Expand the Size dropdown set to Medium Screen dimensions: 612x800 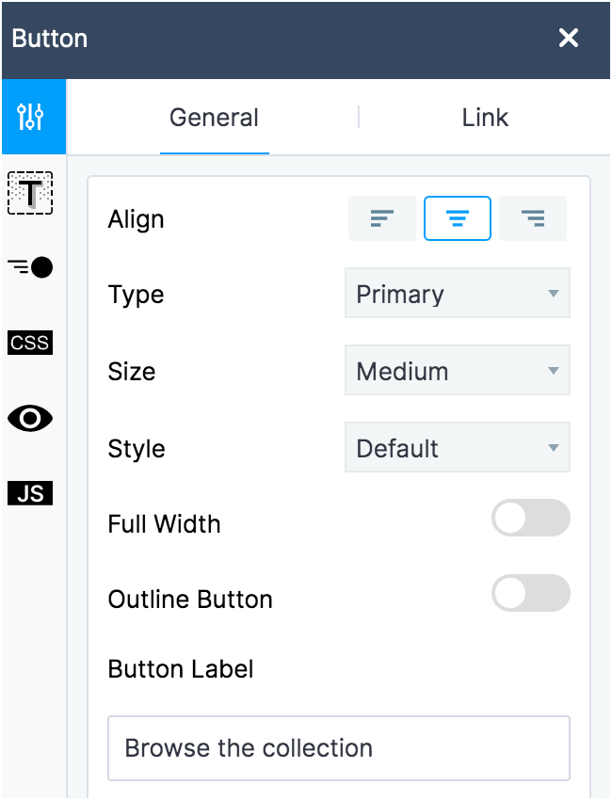coord(457,372)
